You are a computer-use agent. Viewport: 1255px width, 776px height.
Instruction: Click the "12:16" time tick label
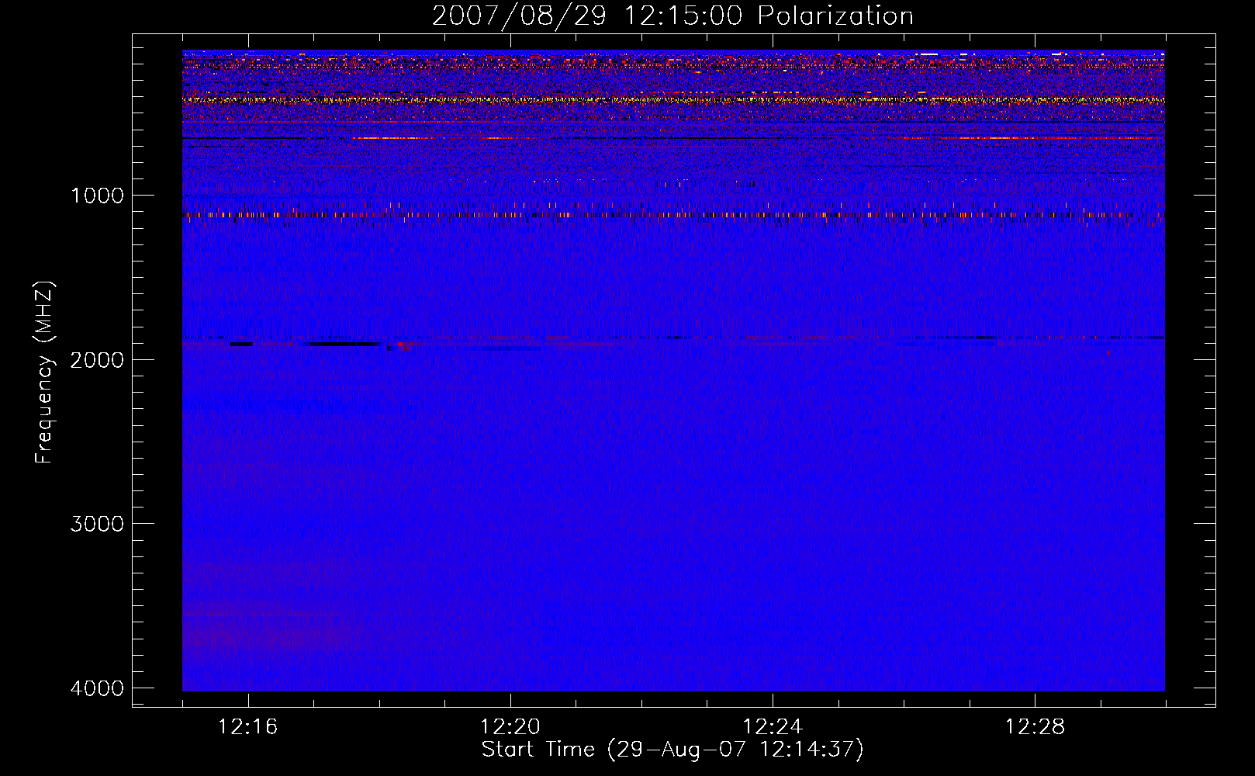pos(248,726)
